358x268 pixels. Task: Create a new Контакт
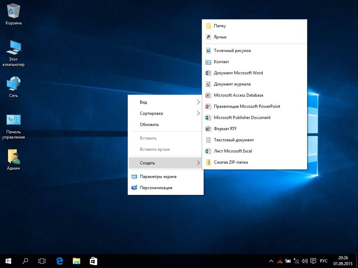click(x=255, y=62)
